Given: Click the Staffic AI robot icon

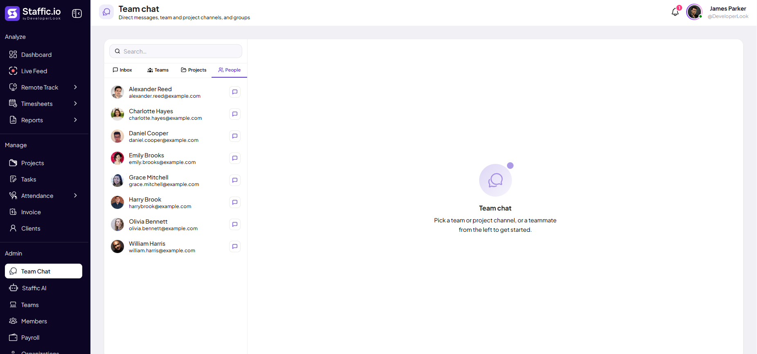Looking at the screenshot, I should coord(14,288).
